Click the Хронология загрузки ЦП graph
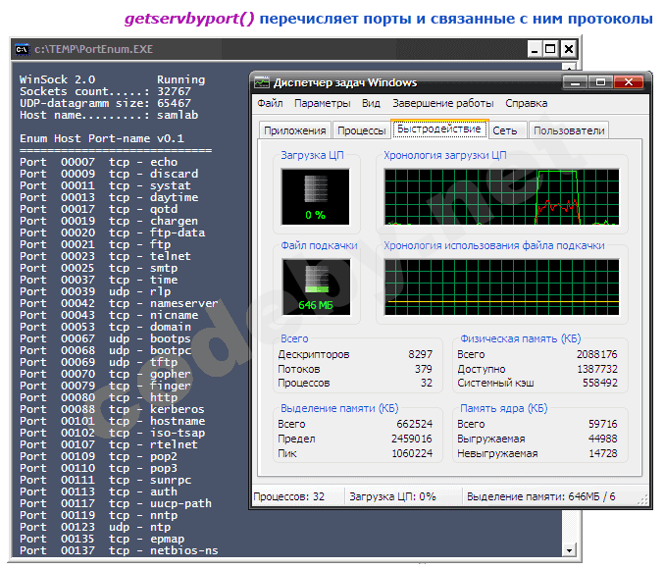Image resolution: width=664 pixels, height=569 pixels. point(501,195)
